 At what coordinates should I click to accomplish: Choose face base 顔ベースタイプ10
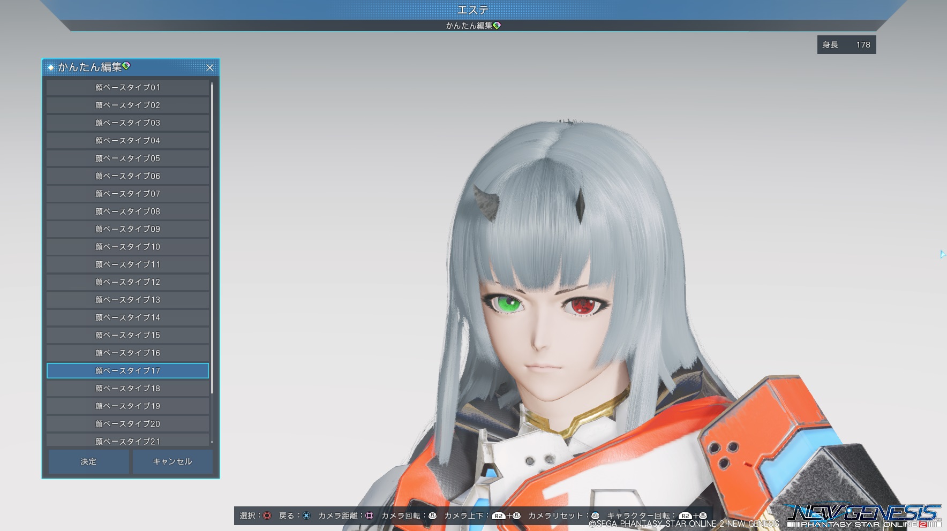point(127,247)
